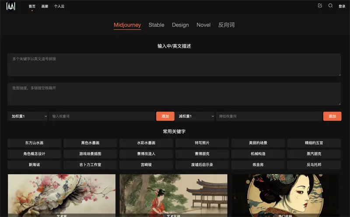This screenshot has width=350, height=217.
Task: Click the keyword description text area
Action: click(x=174, y=65)
